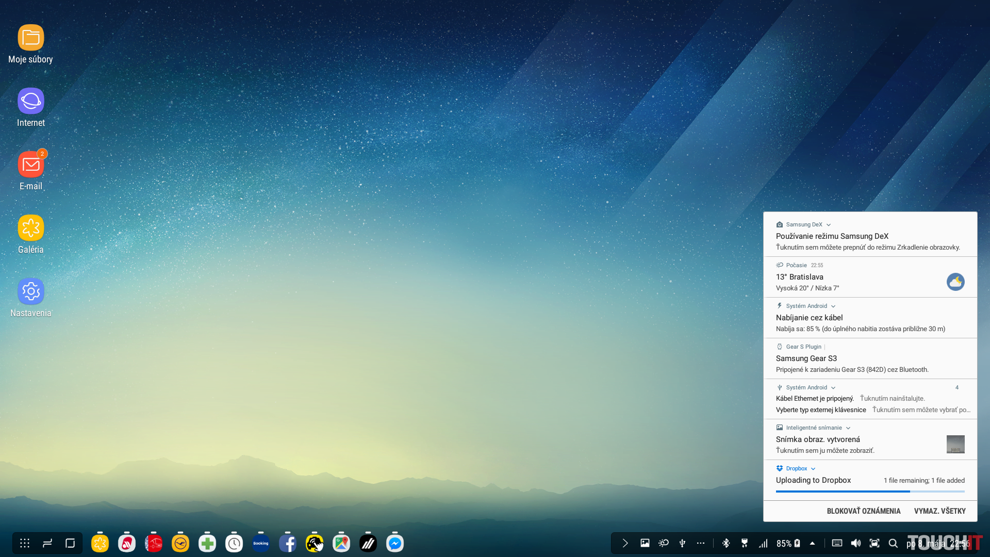990x557 pixels.
Task: Toggle on-screen keyboard icon in tray
Action: pyautogui.click(x=837, y=543)
